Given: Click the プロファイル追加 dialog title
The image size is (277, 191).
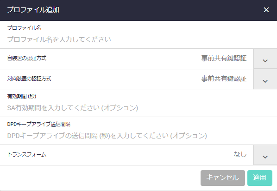Looking at the screenshot, I should click(x=33, y=10).
